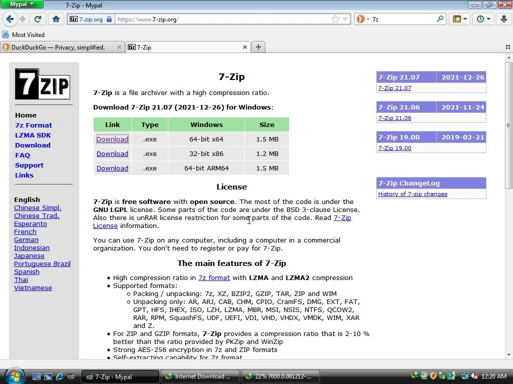The image size is (513, 384).
Task: Click the scrollbar down arrow
Action: (x=508, y=355)
